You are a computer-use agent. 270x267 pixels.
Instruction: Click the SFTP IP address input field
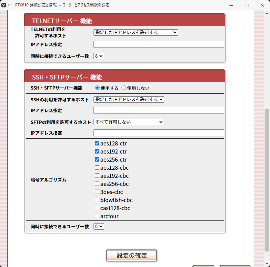159,133
